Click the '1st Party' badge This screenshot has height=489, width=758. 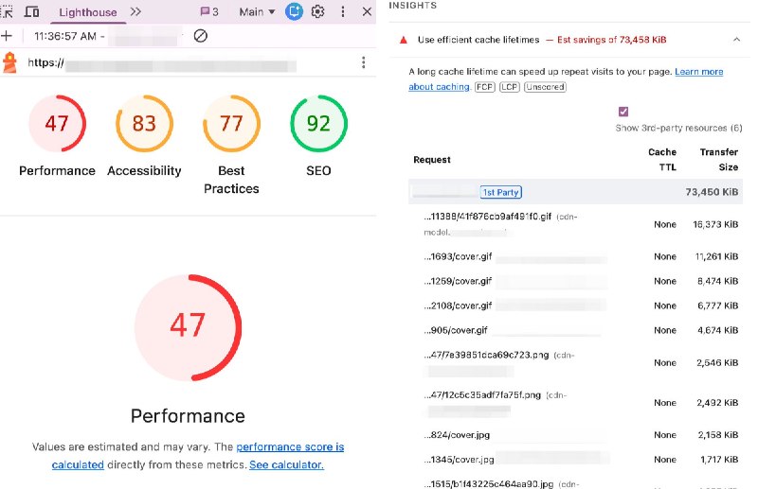(501, 192)
